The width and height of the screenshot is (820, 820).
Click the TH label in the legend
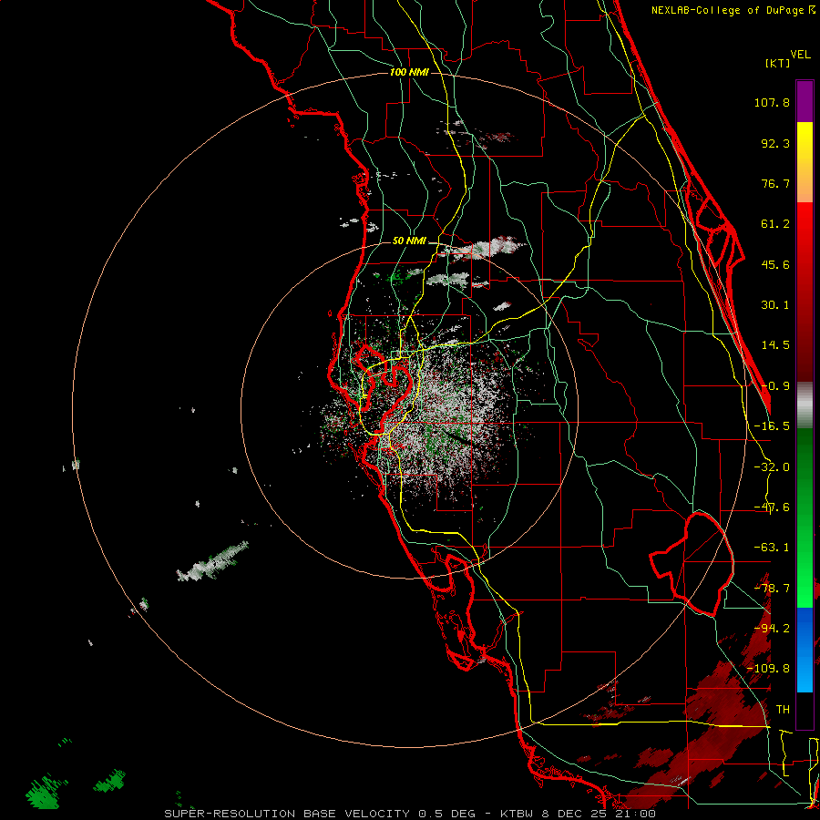(783, 710)
